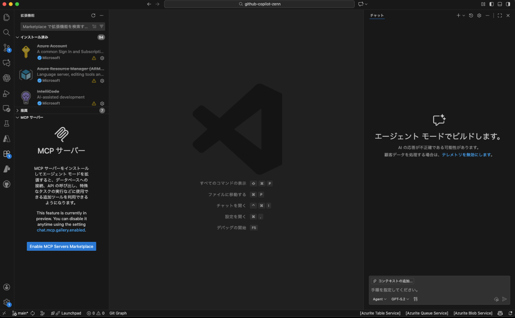The width and height of the screenshot is (515, 318).
Task: Open chat.mcp.gallery.enabled setting link
Action: [61, 230]
